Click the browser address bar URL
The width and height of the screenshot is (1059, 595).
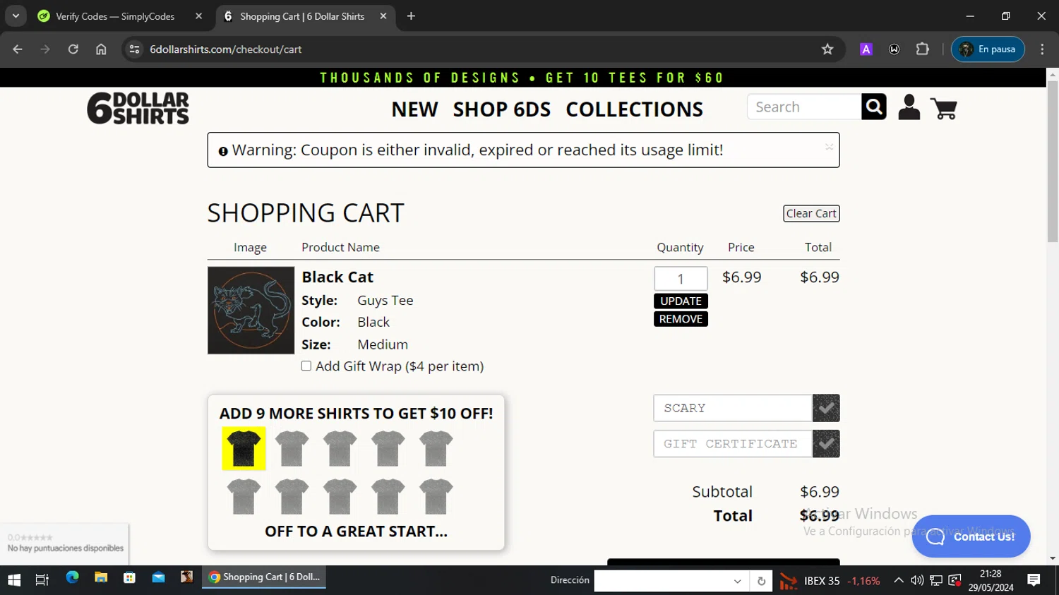[x=226, y=49]
